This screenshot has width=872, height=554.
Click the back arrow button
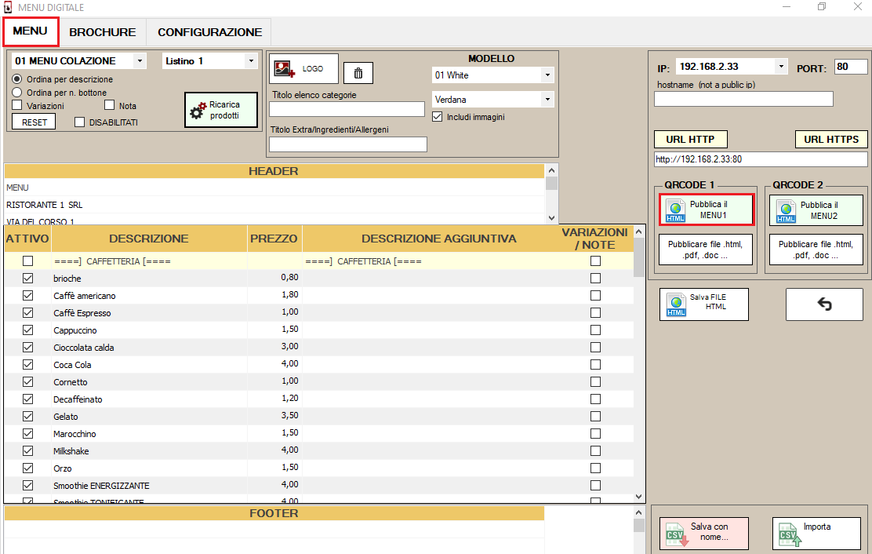824,304
